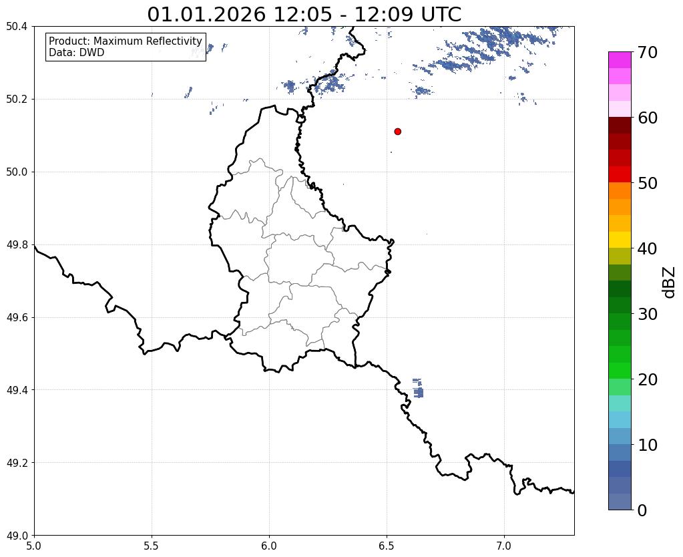Click the red station marker dot
Viewport: 683px width, 557px height.
tap(397, 132)
